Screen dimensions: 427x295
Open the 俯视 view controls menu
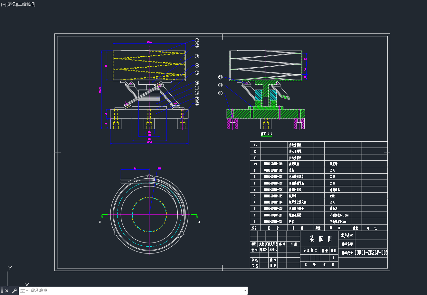pos(11,4)
